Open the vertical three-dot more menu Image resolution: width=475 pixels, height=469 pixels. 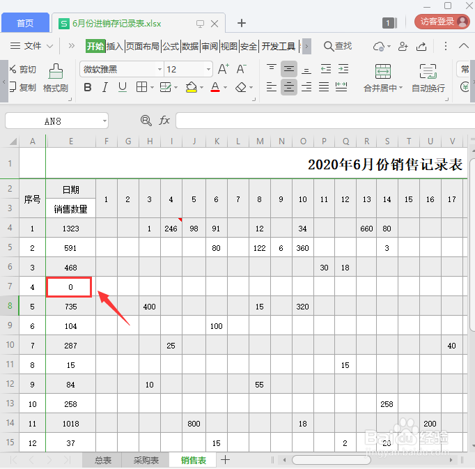(x=445, y=46)
